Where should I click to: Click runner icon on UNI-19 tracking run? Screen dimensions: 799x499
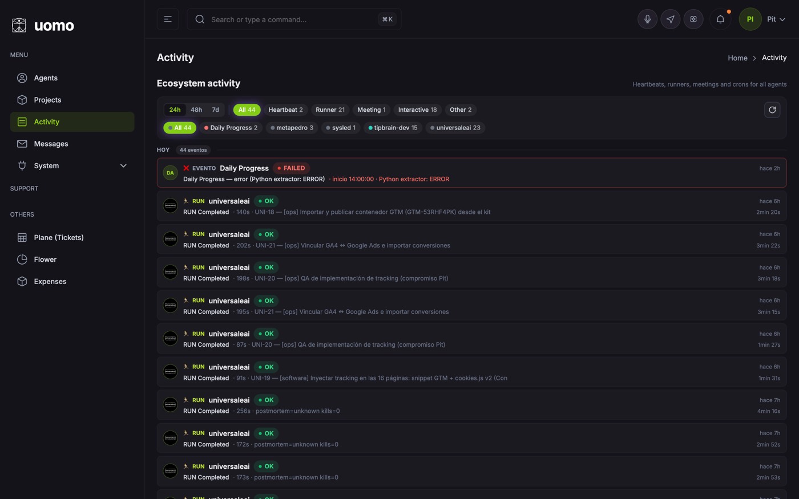(x=186, y=367)
